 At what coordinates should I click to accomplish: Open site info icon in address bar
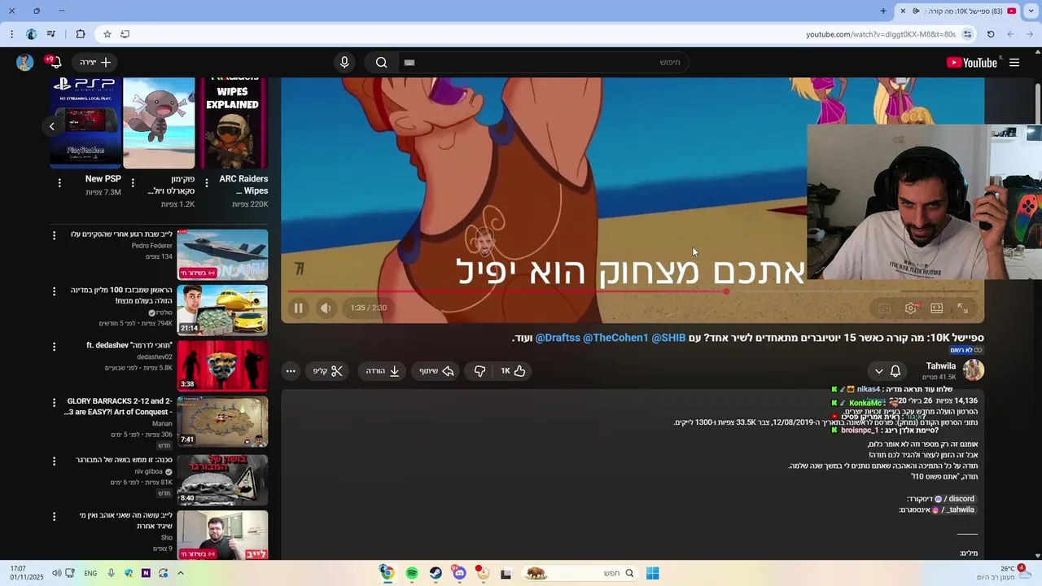[967, 34]
